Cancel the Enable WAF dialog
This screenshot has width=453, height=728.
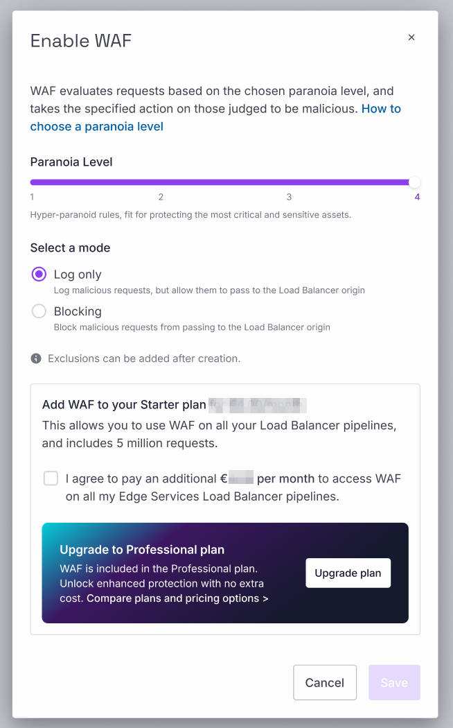[324, 682]
